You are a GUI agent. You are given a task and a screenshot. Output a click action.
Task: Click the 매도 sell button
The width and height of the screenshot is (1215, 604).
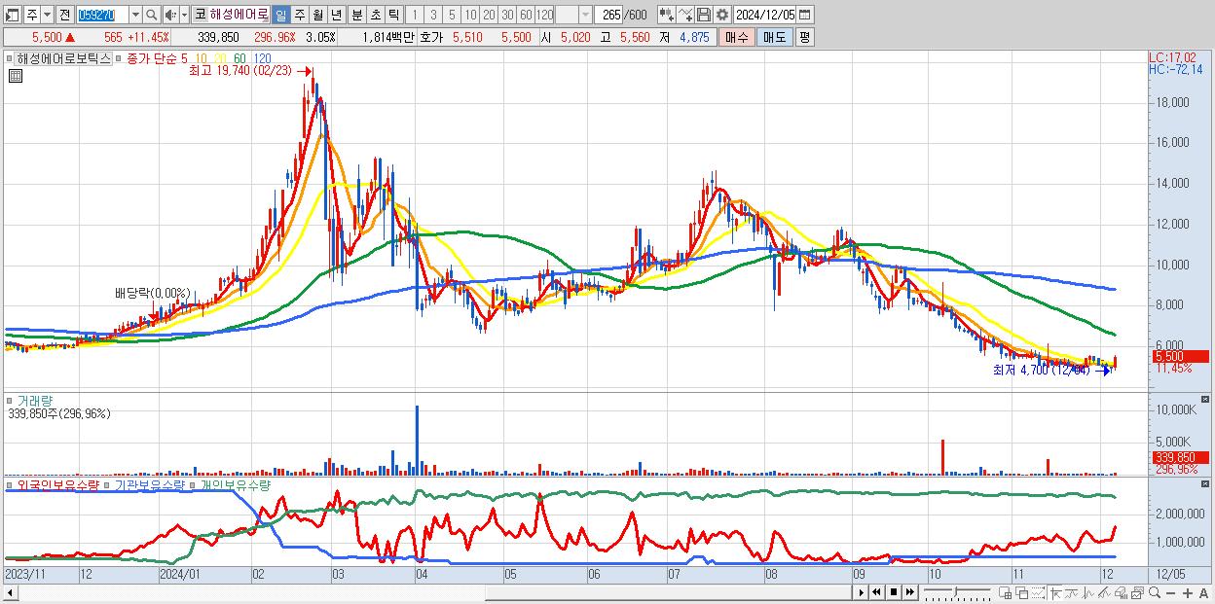pos(775,37)
